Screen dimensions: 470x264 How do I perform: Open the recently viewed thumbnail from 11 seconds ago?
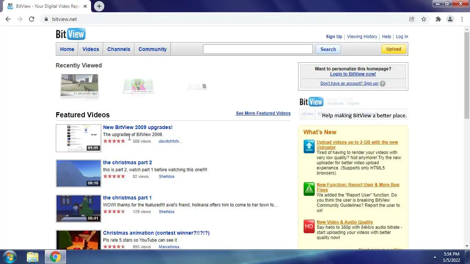tap(79, 85)
